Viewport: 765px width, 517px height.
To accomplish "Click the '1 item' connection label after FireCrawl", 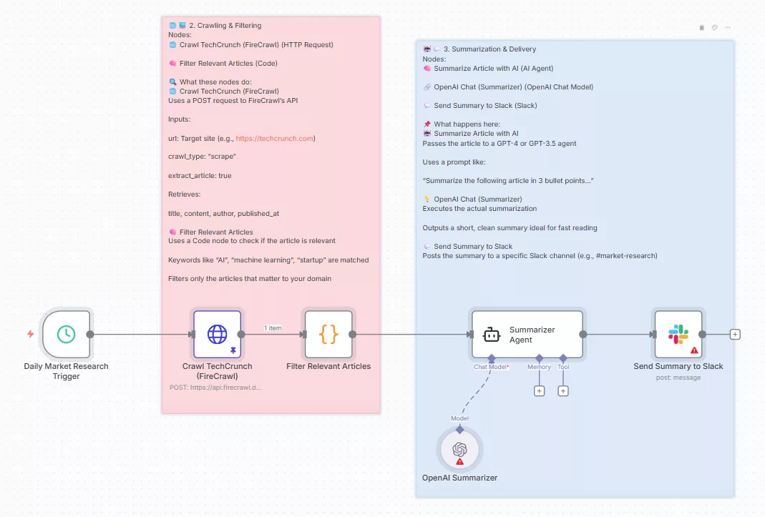I will click(x=272, y=328).
